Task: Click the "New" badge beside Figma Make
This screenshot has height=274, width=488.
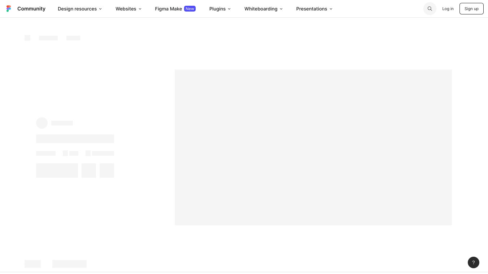Action: pyautogui.click(x=189, y=9)
